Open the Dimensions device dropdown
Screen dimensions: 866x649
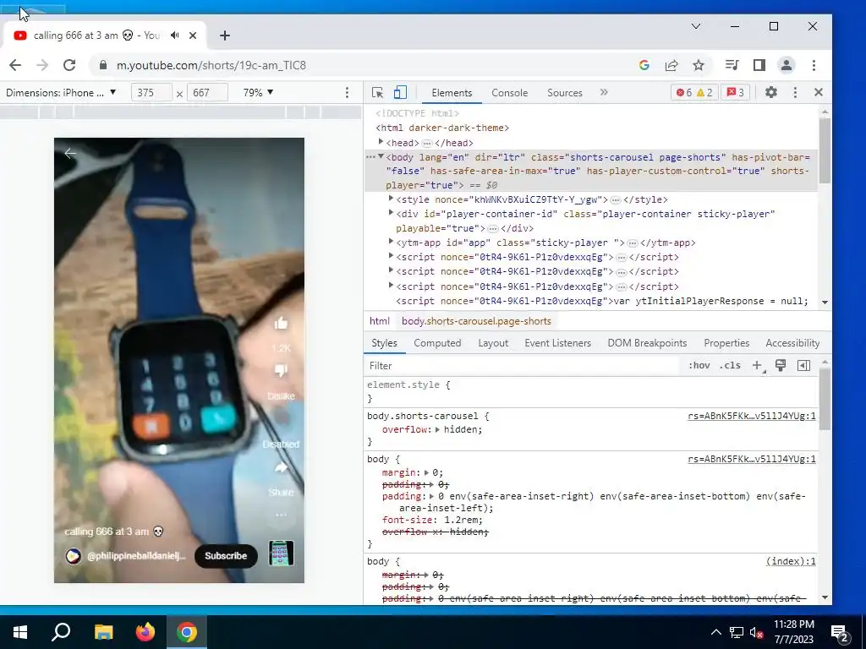[61, 93]
